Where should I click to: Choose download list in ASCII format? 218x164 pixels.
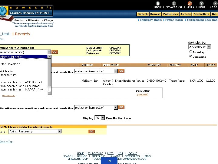pyautogui.click(x=21, y=82)
